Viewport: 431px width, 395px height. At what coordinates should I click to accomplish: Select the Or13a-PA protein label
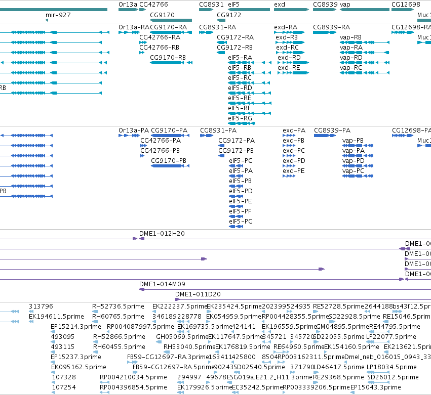pyautogui.click(x=134, y=130)
